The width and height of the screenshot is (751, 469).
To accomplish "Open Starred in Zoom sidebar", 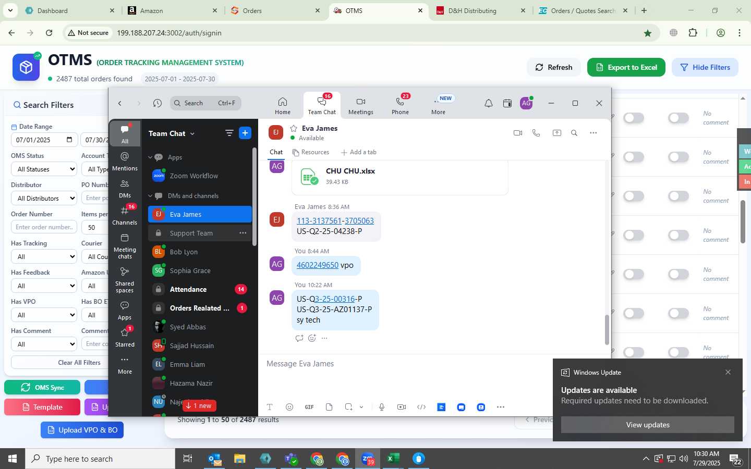I will pyautogui.click(x=125, y=338).
